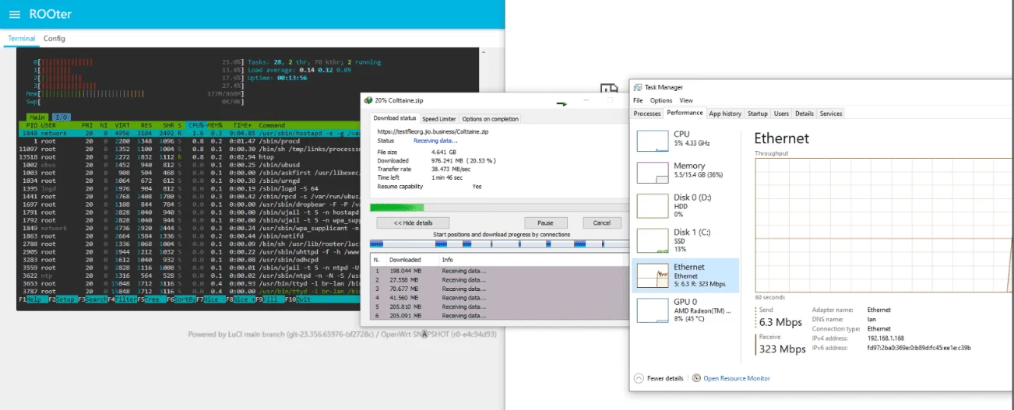Click F9 Kill in htop footer
The width and height of the screenshot is (1014, 410).
click(x=271, y=300)
